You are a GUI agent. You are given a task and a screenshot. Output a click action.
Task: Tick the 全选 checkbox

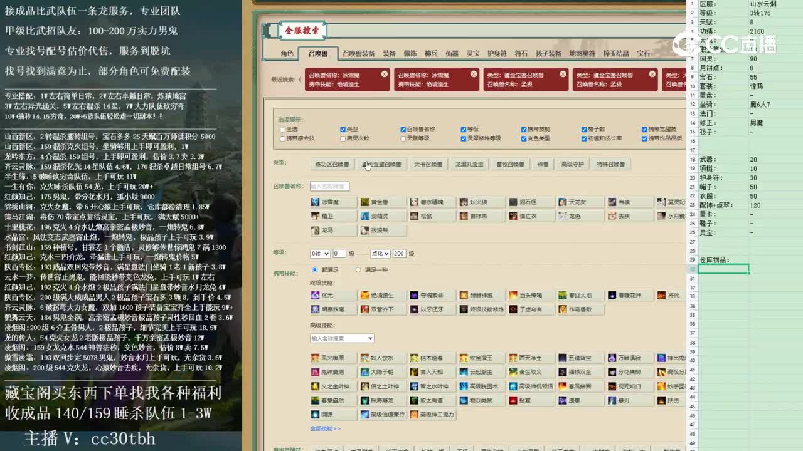(283, 130)
